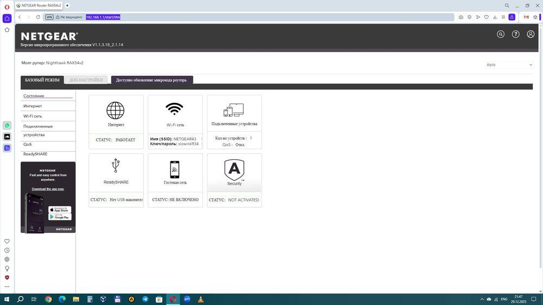This screenshot has height=305, width=543.
Task: Open the Авто language dropdown
Action: tap(509, 64)
